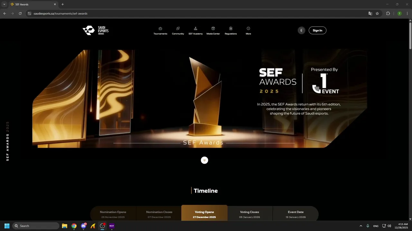
Task: Open OBS Studio from the taskbar
Action: [102, 226]
